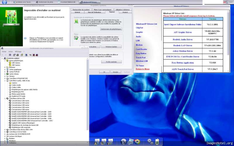The width and height of the screenshot is (234, 146).
Task: Collapse Contrôleurs de bus USB node
Action: 5,98
